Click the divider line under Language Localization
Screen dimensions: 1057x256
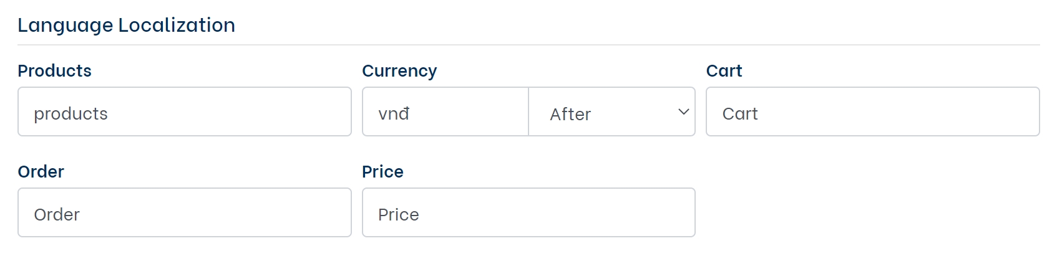[528, 45]
